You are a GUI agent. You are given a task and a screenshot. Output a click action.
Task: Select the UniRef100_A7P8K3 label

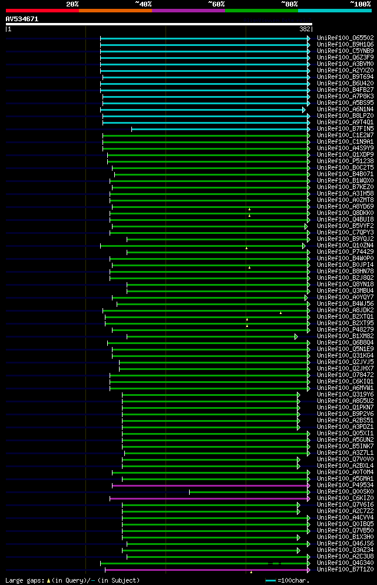pyautogui.click(x=345, y=96)
